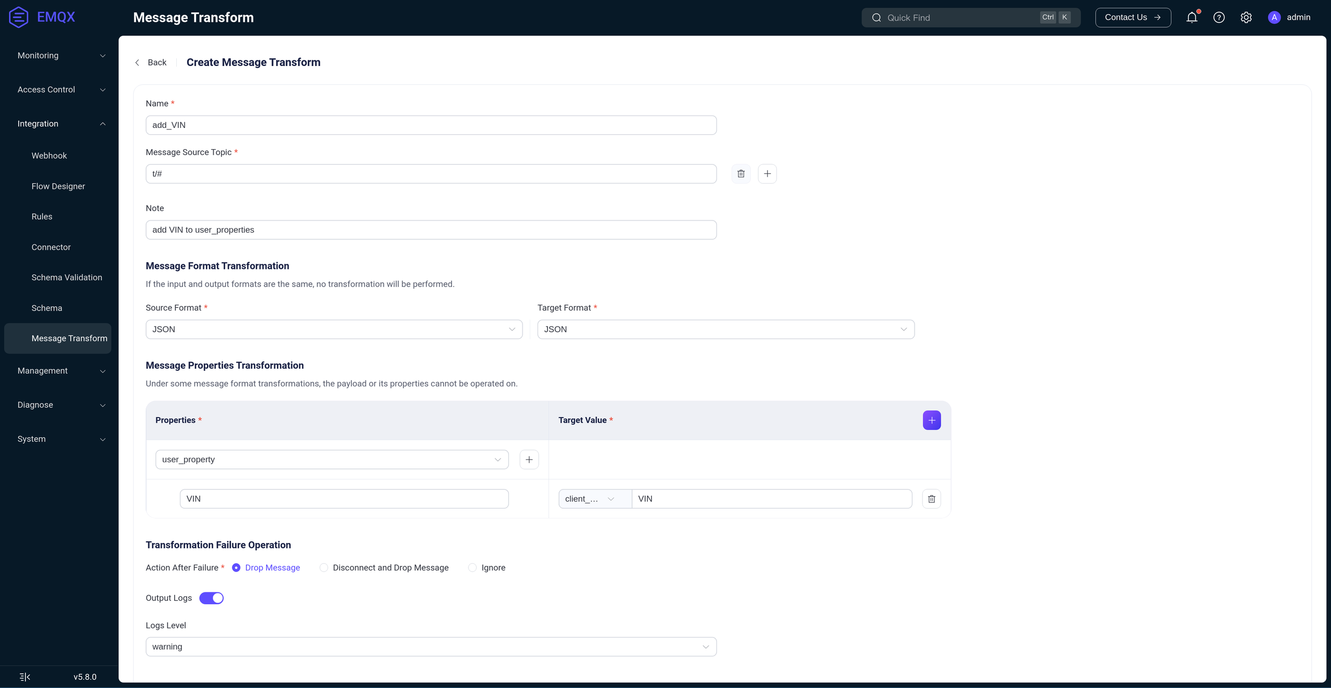Click the delete trash icon next to VIN row
Screen dimensions: 1331x688
931,498
